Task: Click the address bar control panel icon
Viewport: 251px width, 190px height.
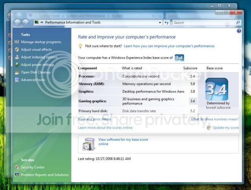Action: 36,22
